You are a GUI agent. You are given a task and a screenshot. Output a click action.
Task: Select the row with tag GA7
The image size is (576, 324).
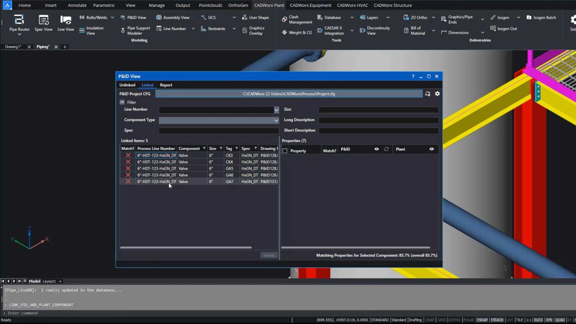(199, 181)
